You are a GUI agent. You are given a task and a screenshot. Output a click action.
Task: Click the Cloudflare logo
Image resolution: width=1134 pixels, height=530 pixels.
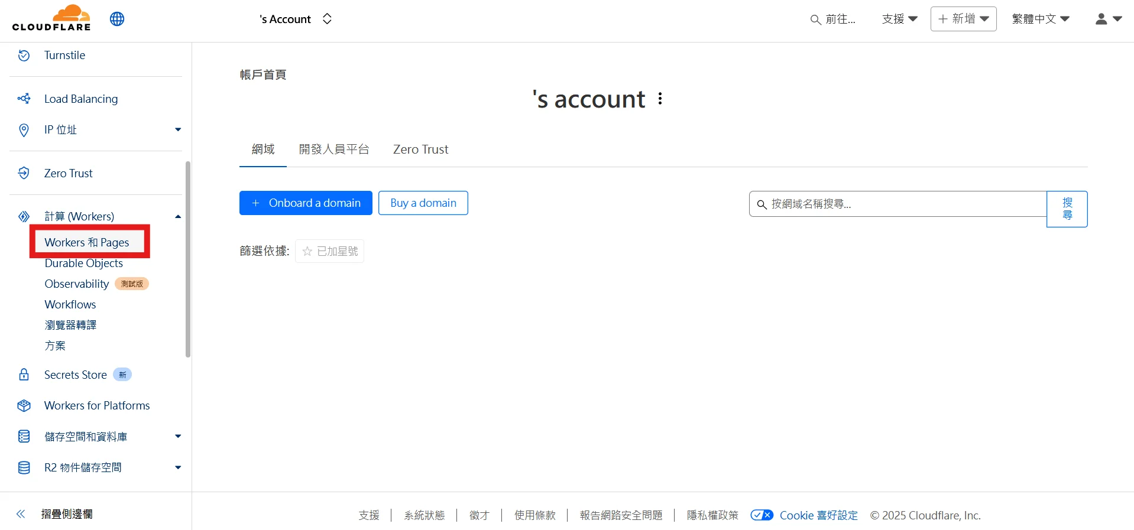click(51, 18)
